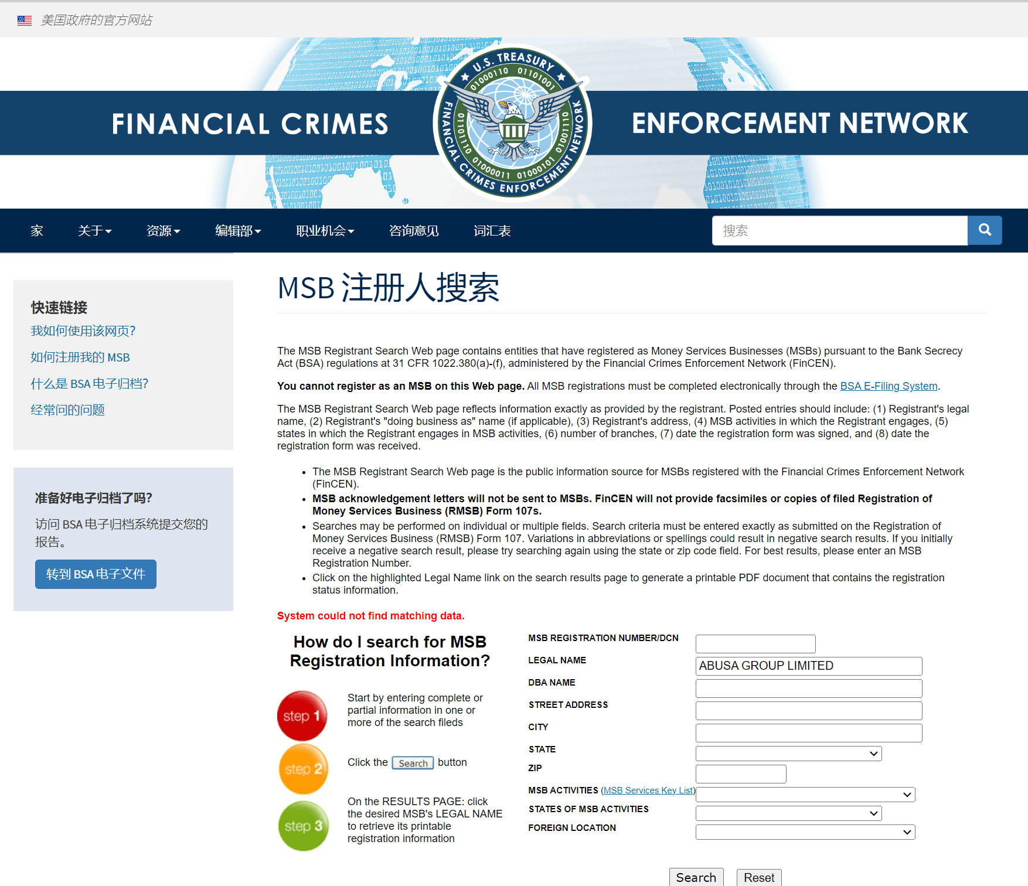Go to the 家 home menu item
The image size is (1028, 886).
[37, 231]
